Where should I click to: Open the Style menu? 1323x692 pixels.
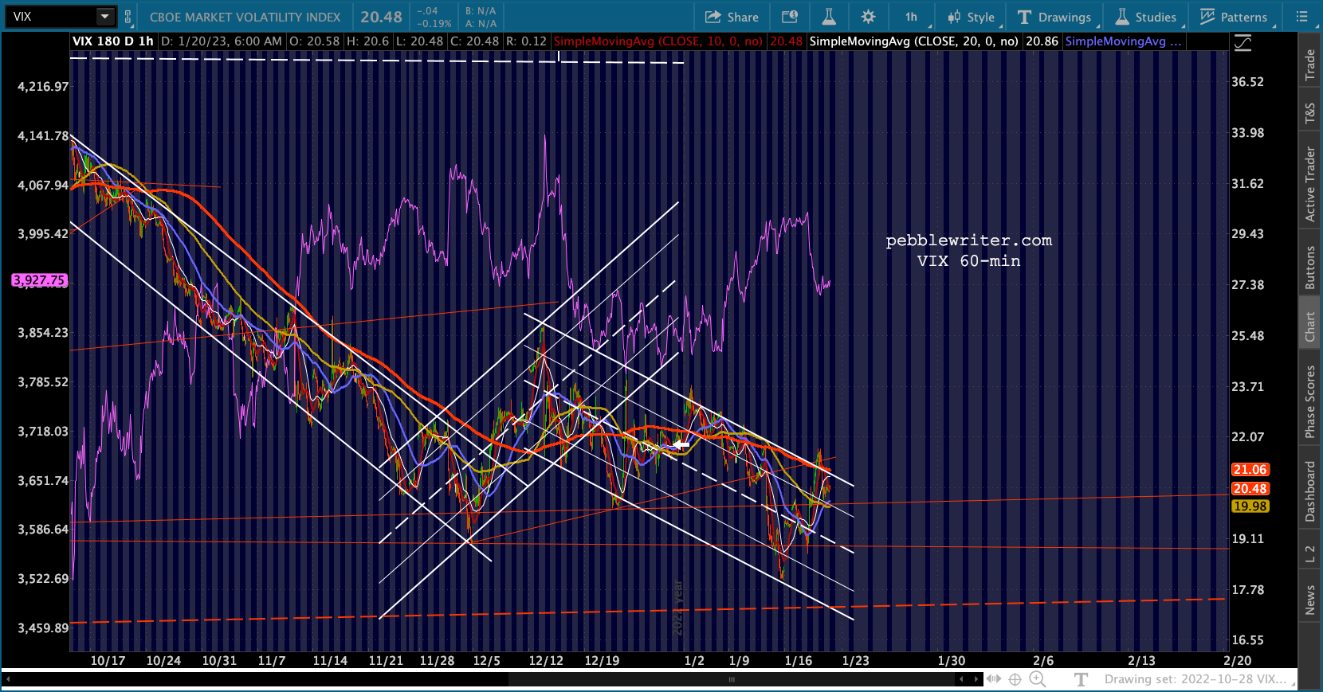coord(971,17)
